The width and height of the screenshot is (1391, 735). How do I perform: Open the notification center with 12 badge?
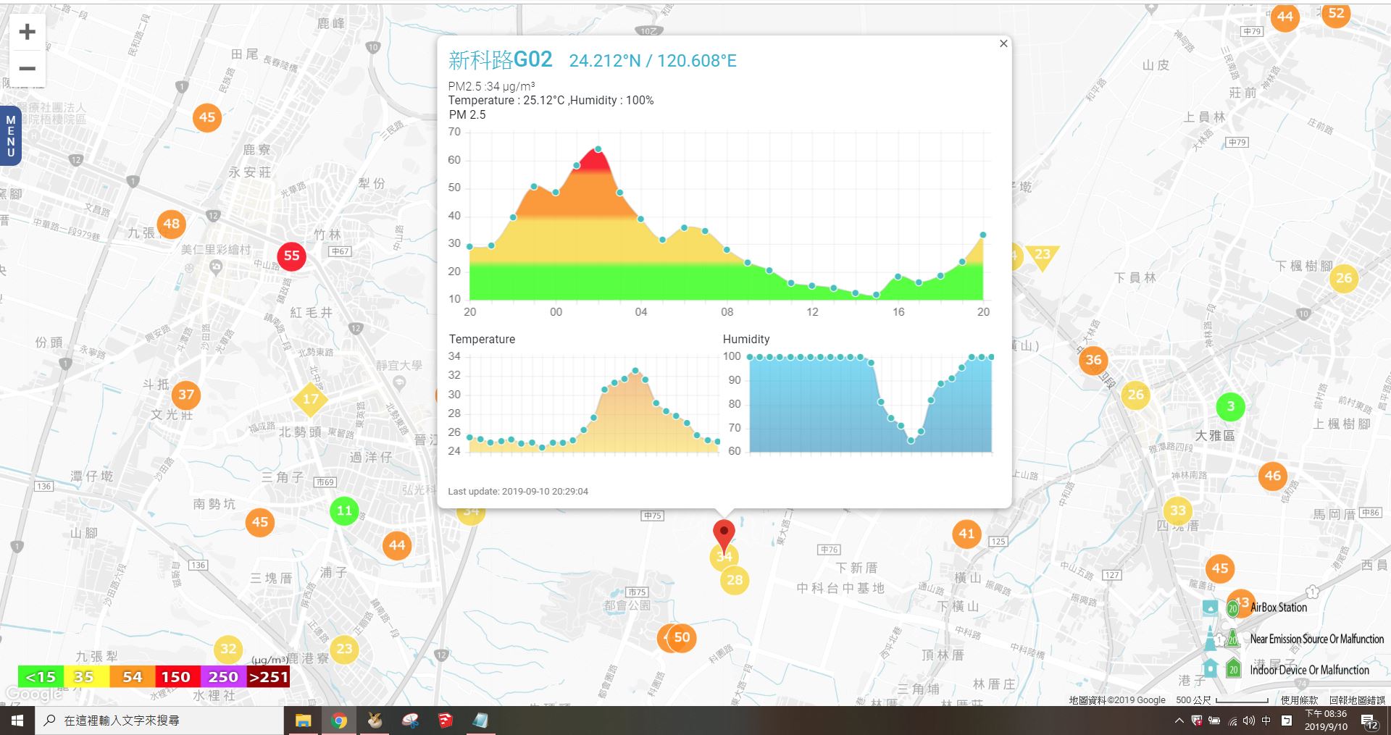pyautogui.click(x=1369, y=721)
